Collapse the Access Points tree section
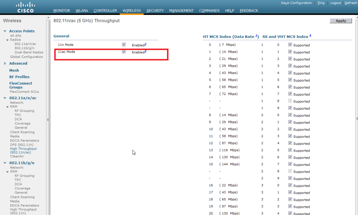Screen dimensions: 358x215 coord(5,31)
